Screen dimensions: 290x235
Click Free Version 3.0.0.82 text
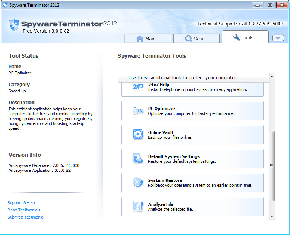46,31
